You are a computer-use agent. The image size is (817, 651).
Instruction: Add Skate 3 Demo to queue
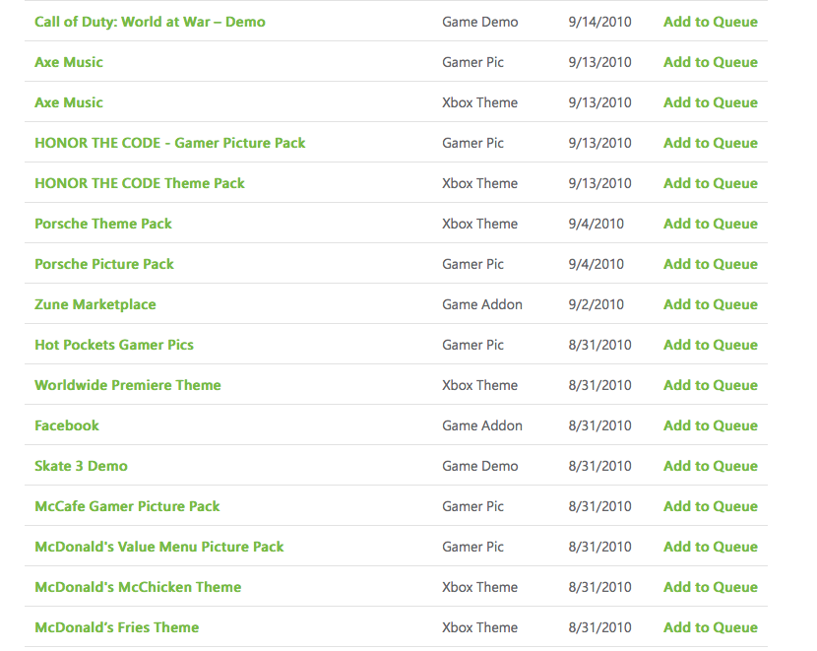tap(710, 466)
